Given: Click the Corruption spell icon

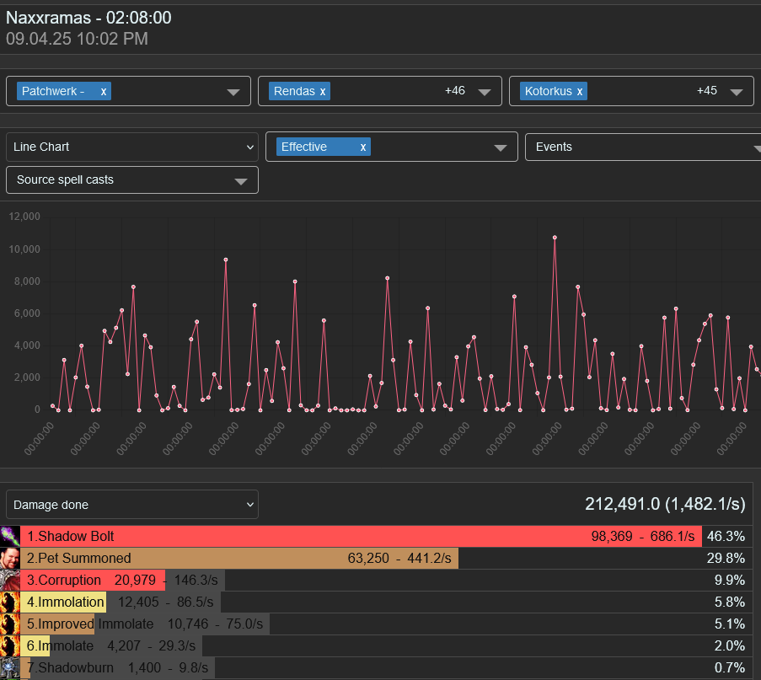Looking at the screenshot, I should coord(10,580).
